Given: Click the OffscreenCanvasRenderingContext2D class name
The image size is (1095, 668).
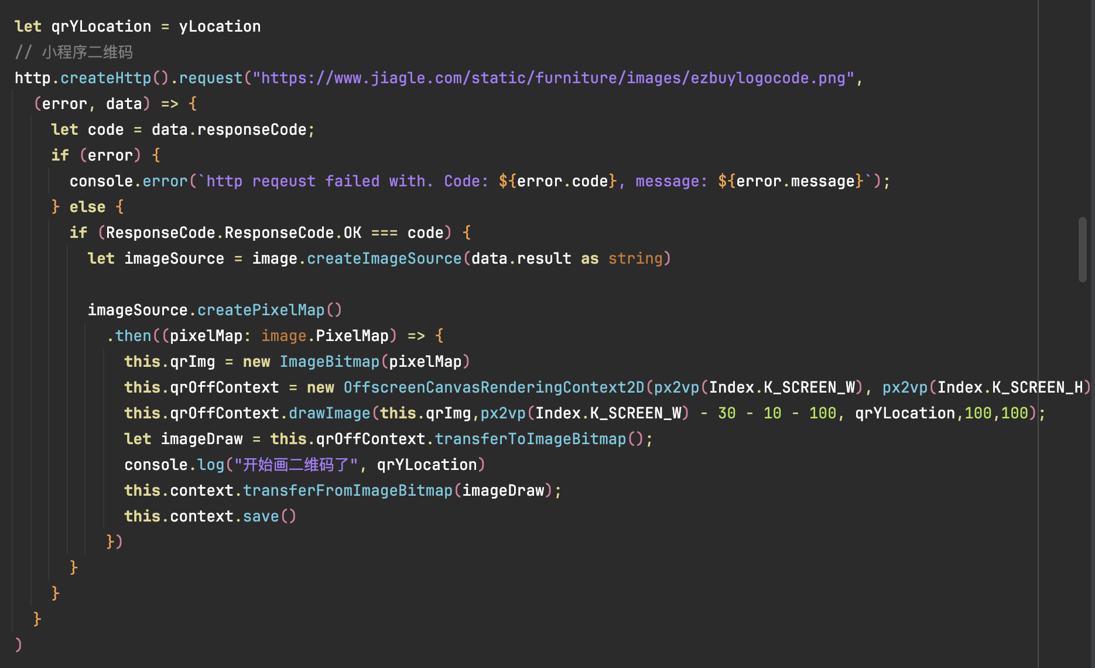Looking at the screenshot, I should (493, 387).
